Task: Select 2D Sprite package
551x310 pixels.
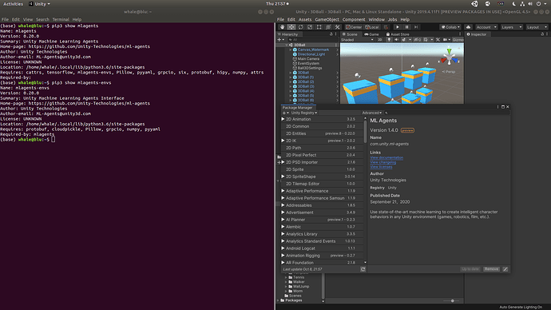Action: pyautogui.click(x=322, y=169)
